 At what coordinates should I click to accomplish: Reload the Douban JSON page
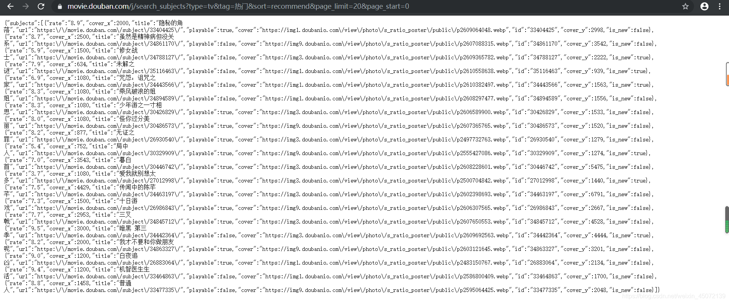tap(41, 6)
